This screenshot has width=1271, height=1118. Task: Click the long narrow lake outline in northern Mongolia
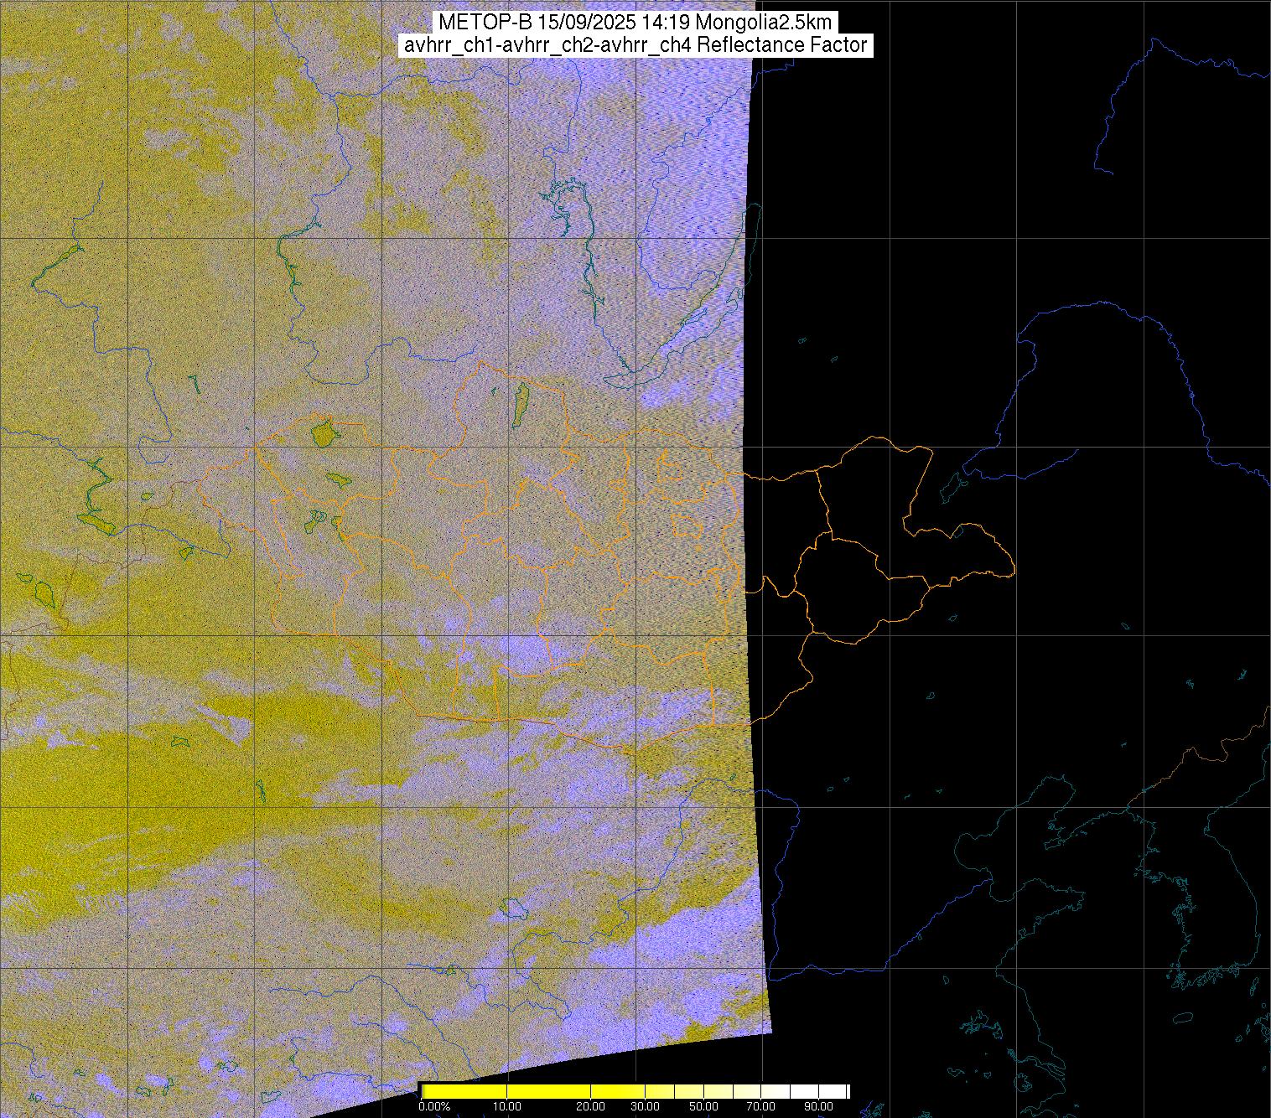tap(521, 404)
